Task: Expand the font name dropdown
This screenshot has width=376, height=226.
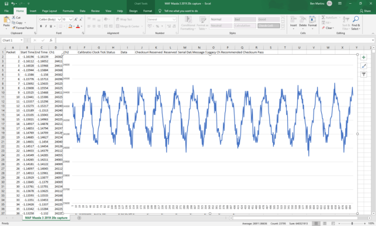Action: pos(59,20)
